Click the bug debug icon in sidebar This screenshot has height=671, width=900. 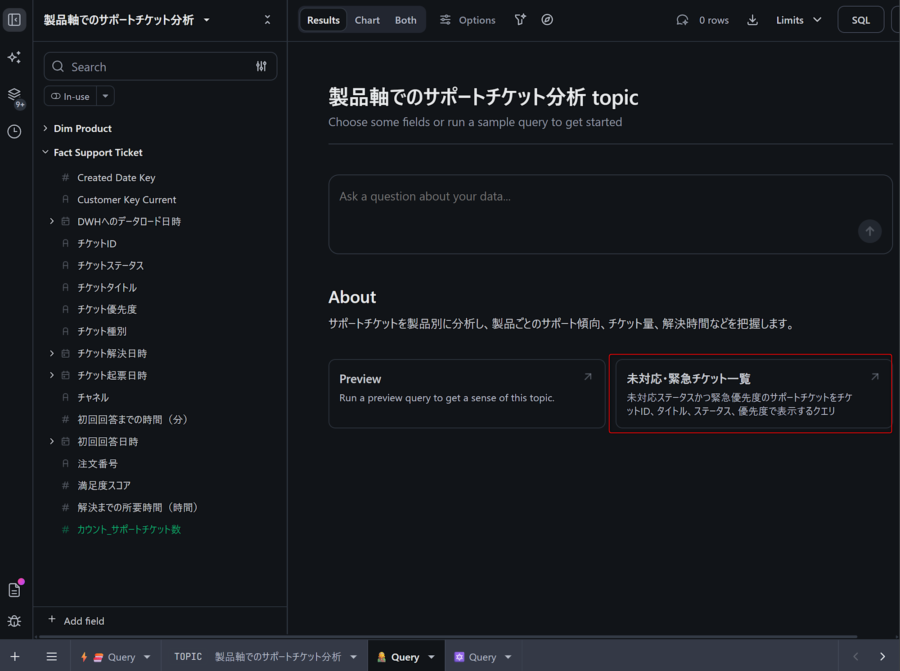(x=14, y=621)
